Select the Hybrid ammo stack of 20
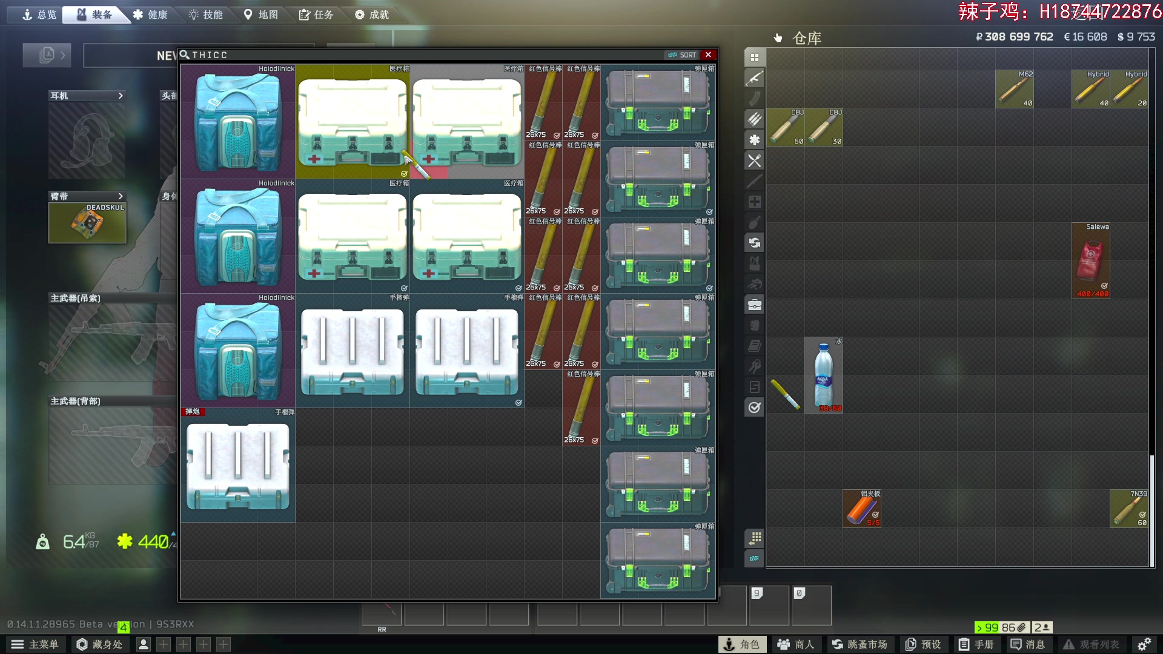 (1129, 89)
